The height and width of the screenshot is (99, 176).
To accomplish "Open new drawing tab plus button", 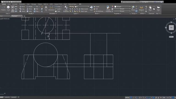I will click(24, 16).
